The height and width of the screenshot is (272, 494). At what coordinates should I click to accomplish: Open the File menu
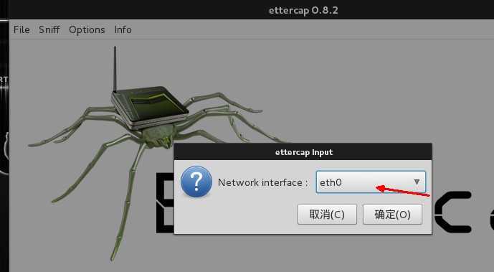[x=22, y=29]
